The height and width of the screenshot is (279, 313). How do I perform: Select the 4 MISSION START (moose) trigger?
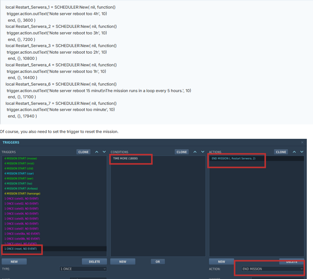point(21,158)
